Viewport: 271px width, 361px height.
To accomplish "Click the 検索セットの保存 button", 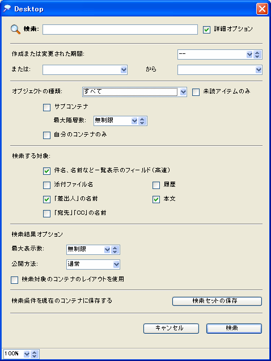I will 217,301.
